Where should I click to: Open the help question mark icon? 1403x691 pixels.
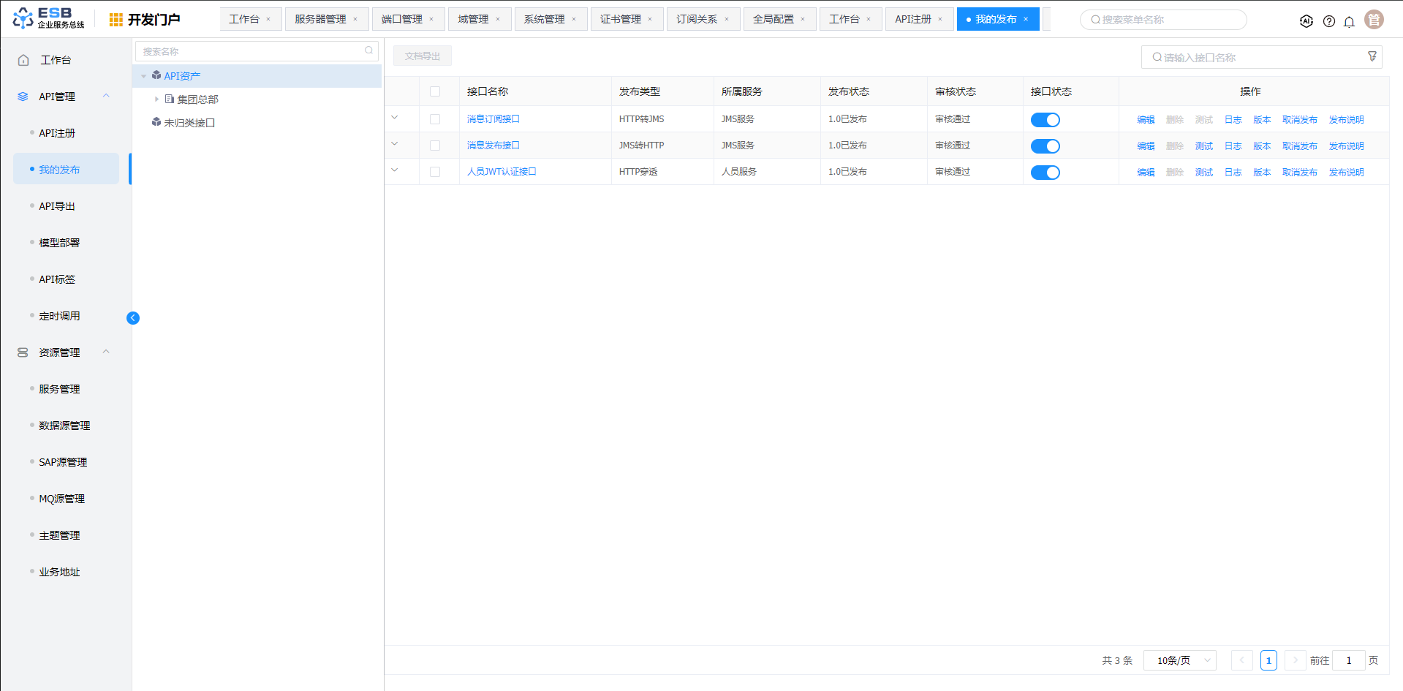tap(1329, 21)
